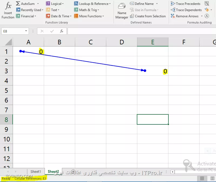Click Lookup & Reference magnifier icon
216x182 pixels.
click(x=76, y=4)
